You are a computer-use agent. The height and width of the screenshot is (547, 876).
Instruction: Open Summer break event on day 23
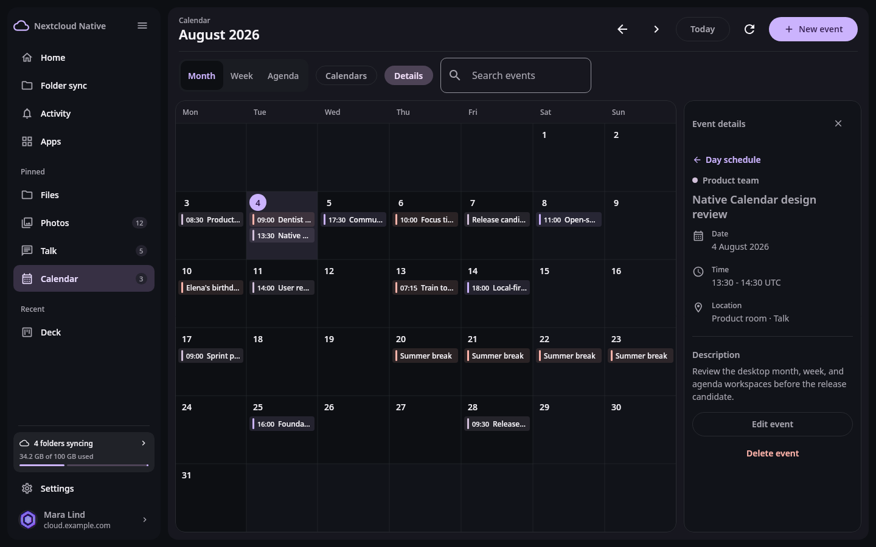tap(642, 356)
